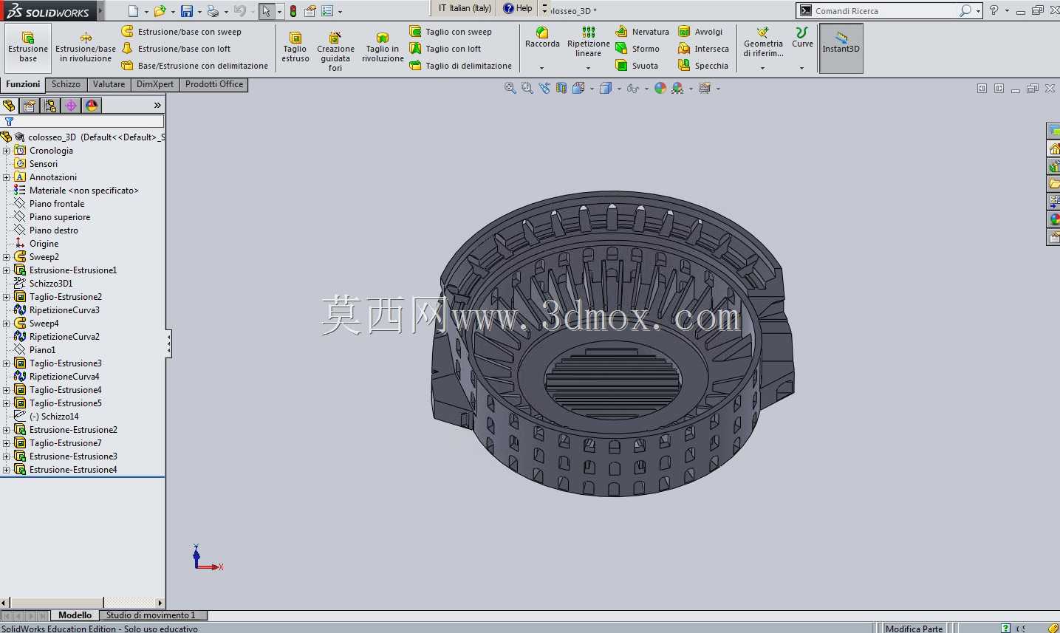Open ConfigurationManager panel tab
Viewport: 1060px width, 633px height.
pos(50,106)
